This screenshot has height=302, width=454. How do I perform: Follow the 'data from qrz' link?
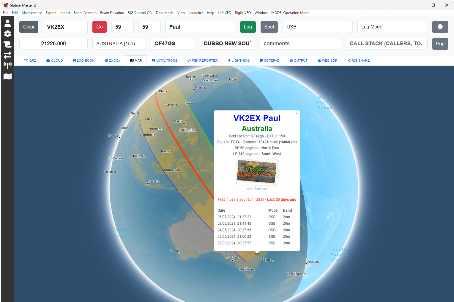[x=257, y=189]
